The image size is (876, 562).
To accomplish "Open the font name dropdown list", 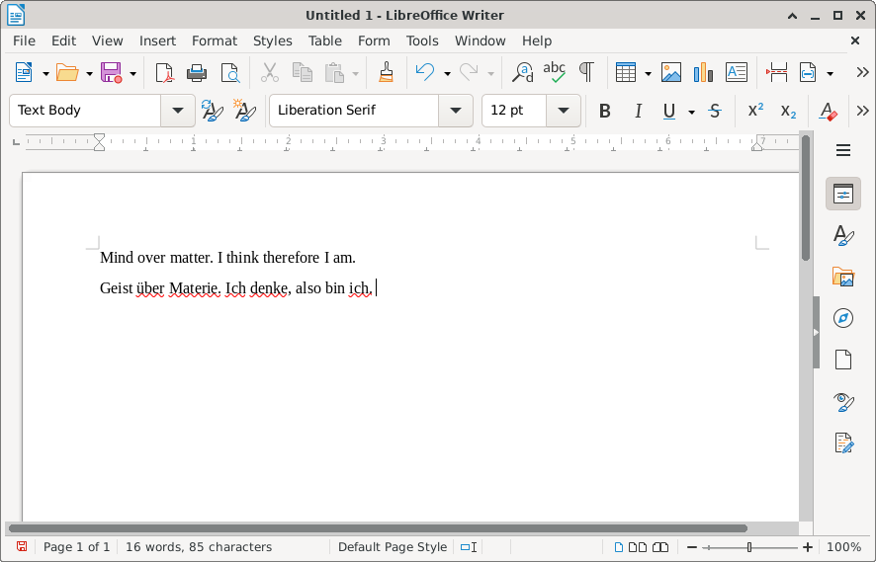I will point(455,111).
